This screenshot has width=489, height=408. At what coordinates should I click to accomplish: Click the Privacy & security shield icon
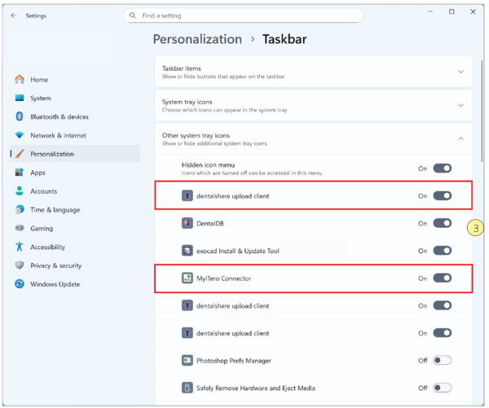pos(20,265)
